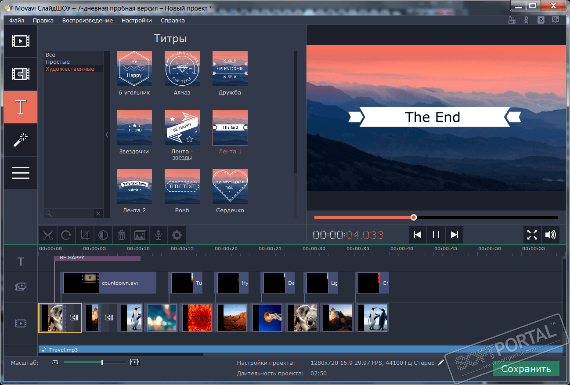Screen dimensions: 570x385
Task: Open color adjustments half-circle icon
Action: [103, 235]
